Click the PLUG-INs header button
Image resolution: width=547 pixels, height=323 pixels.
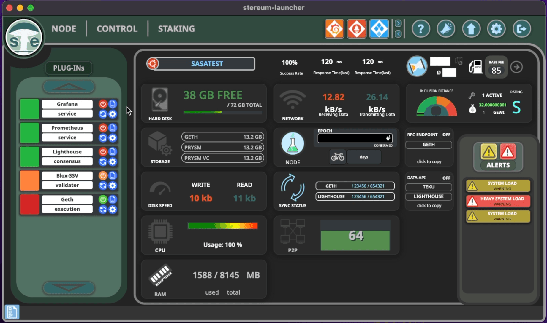69,68
